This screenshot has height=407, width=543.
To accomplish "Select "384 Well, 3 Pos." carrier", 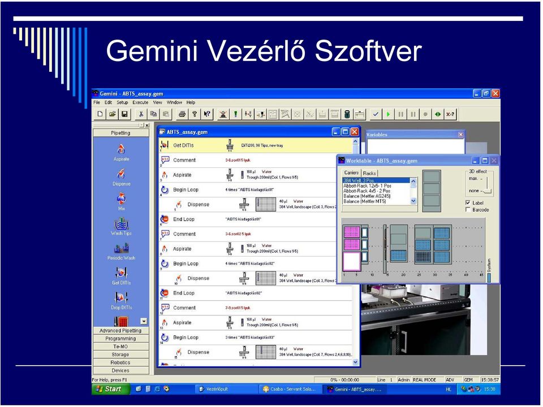I will tap(376, 181).
